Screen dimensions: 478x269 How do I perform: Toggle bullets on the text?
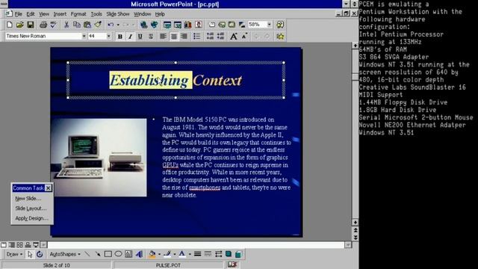pyautogui.click(x=197, y=37)
